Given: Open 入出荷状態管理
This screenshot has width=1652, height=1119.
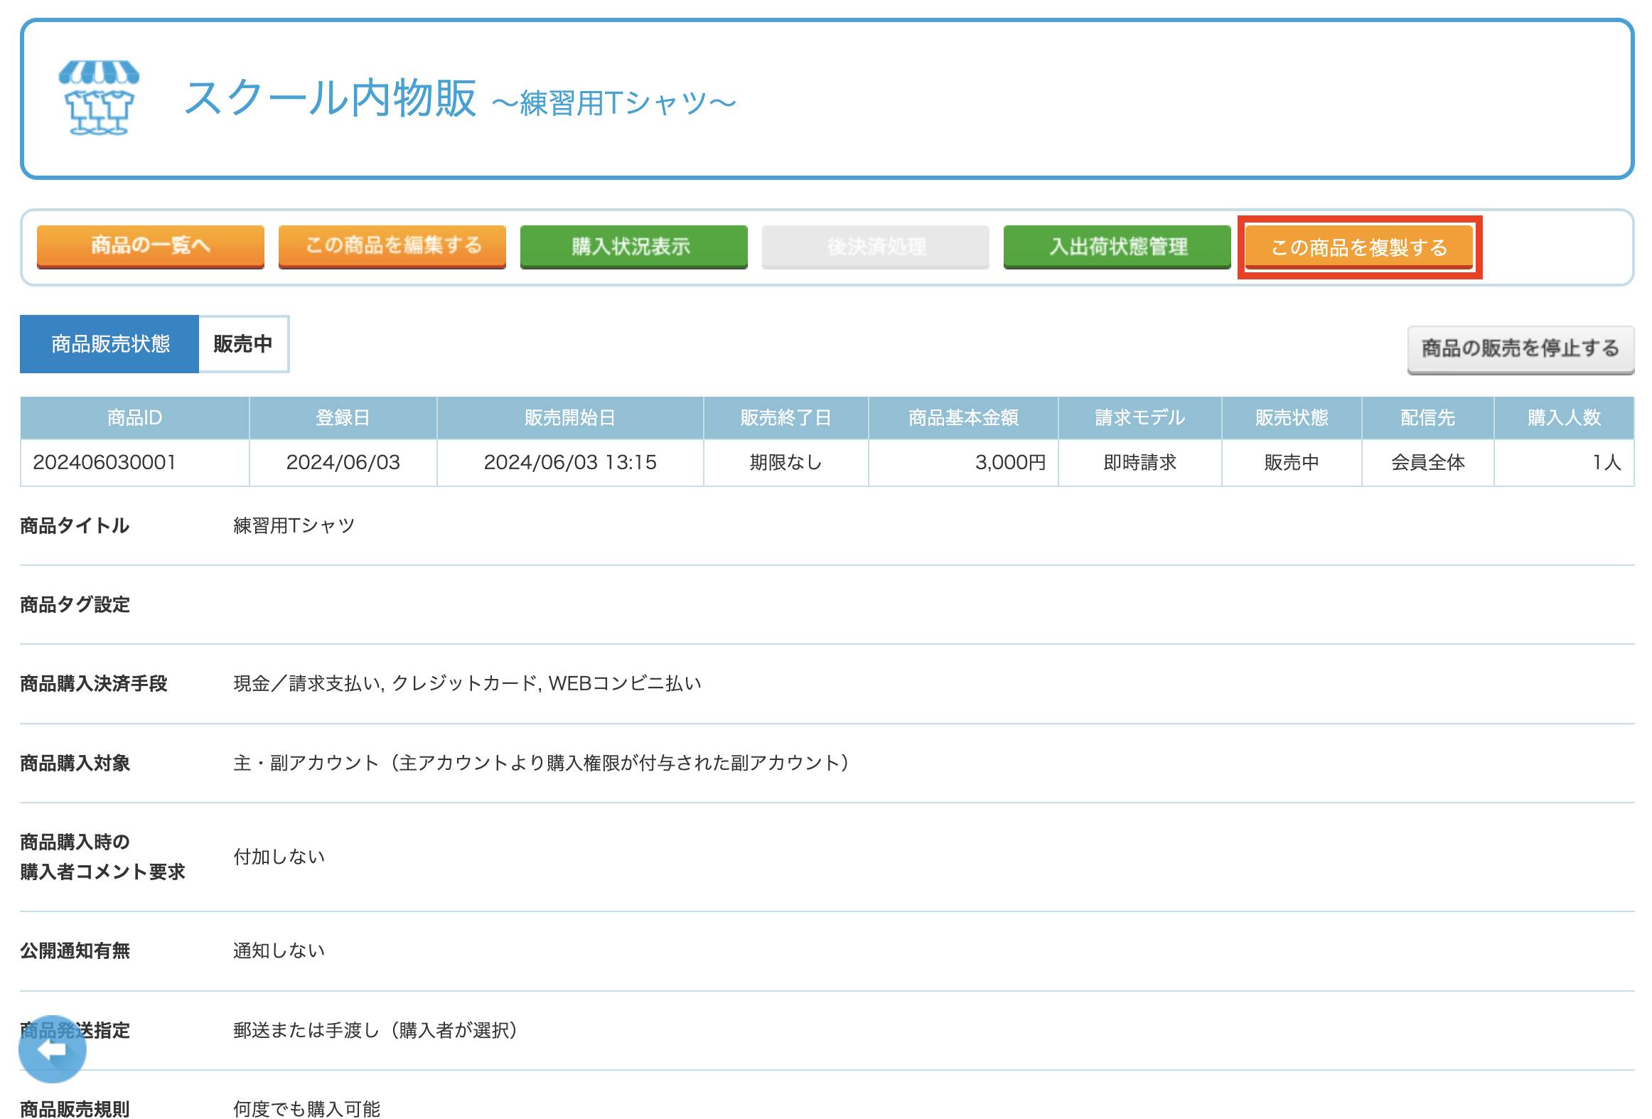Looking at the screenshot, I should (1117, 246).
